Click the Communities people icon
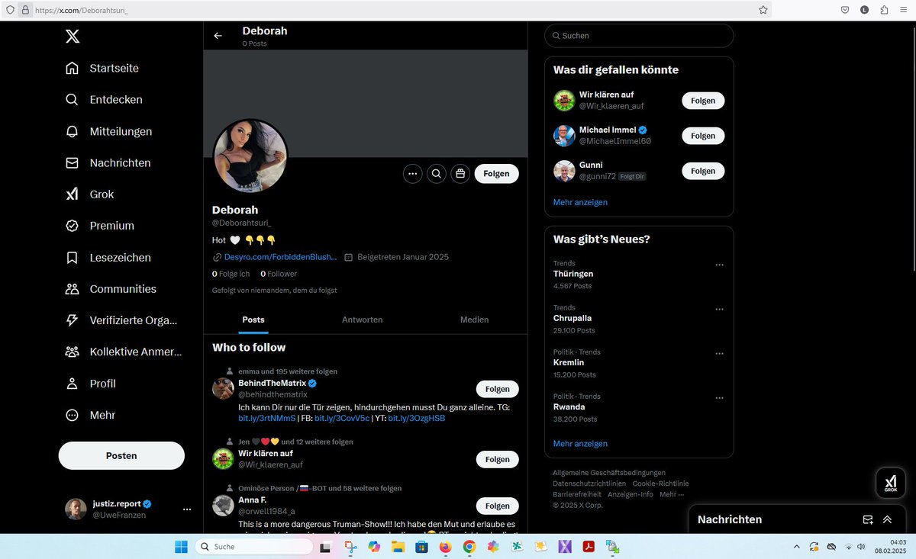Screen dimensions: 916x559 (x=72, y=289)
